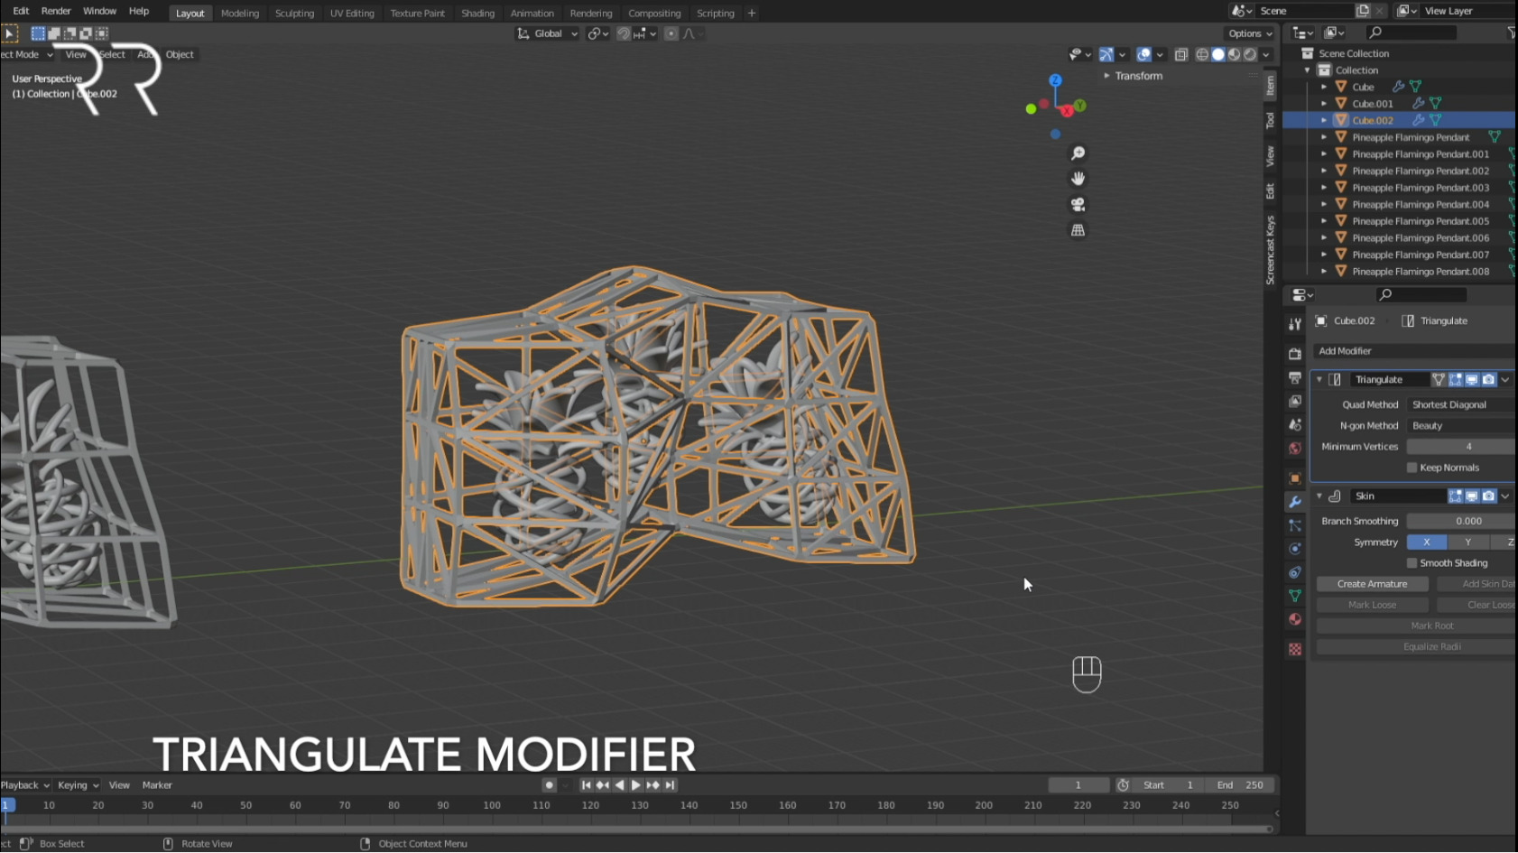Click the Z axis on navigation gizmo
The image size is (1518, 853).
(x=1055, y=80)
